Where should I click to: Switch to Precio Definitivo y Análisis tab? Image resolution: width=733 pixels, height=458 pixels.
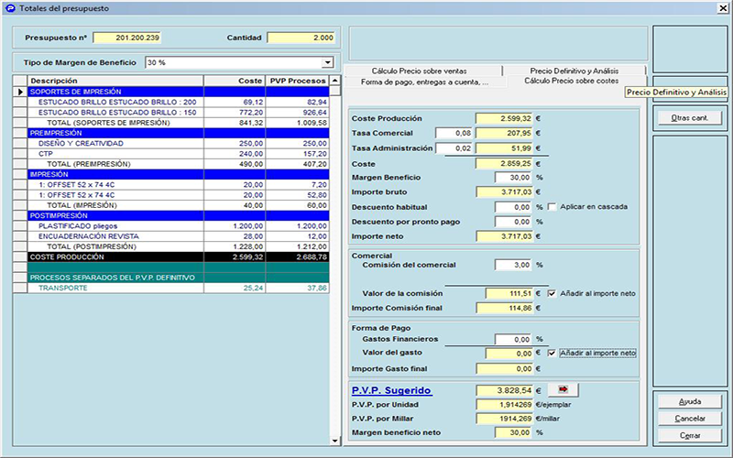click(x=574, y=71)
